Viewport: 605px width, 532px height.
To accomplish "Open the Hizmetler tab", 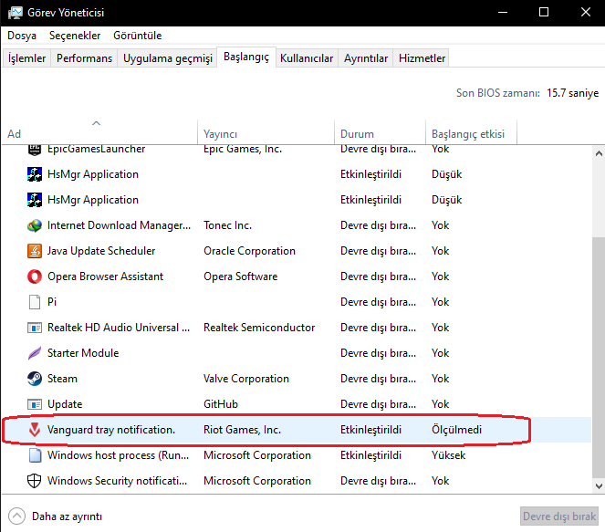I will coord(422,58).
